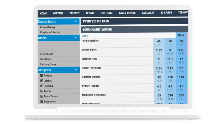Select Sydney Sixers odds 2.92
The image size is (221, 124).
(x=159, y=52)
